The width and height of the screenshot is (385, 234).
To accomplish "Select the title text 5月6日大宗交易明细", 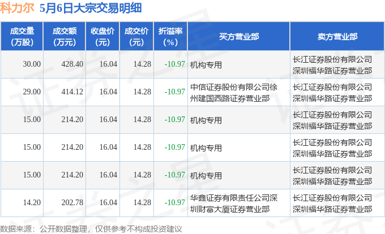I will point(91,8).
